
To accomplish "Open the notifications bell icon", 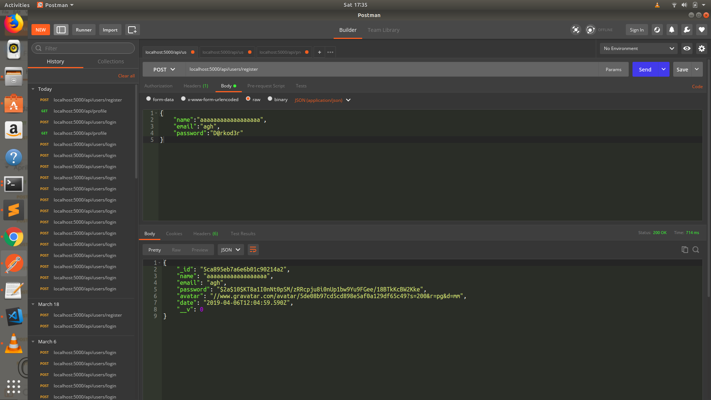I will [x=672, y=30].
